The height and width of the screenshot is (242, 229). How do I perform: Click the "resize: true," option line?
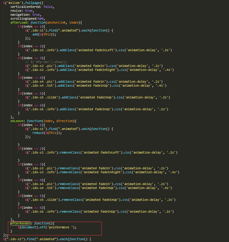tap(22, 11)
